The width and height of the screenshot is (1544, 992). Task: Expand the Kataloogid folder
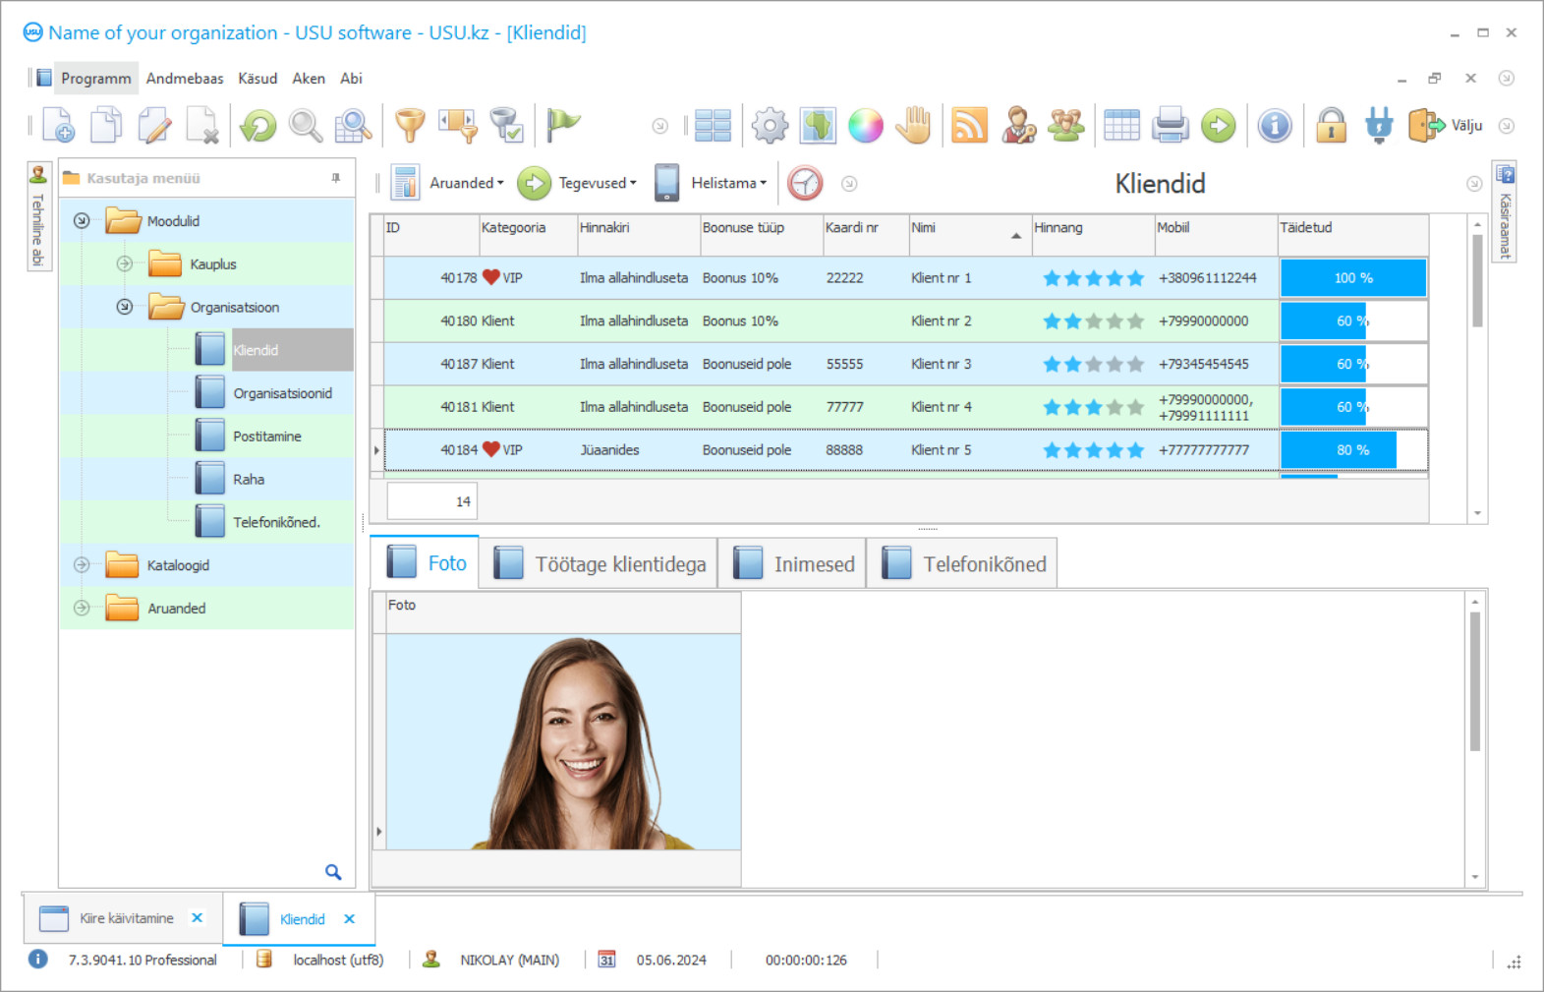[x=82, y=564]
